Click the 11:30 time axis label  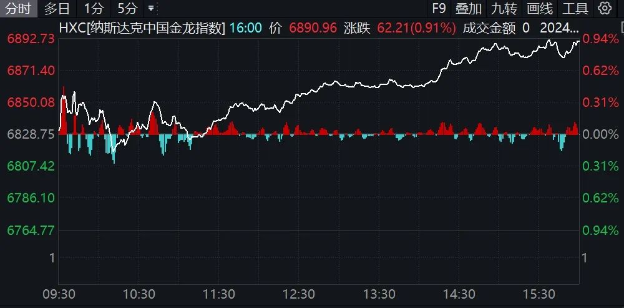click(x=219, y=294)
